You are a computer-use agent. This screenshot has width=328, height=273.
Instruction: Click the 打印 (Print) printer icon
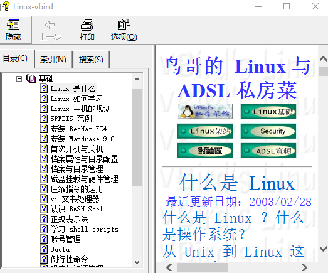pos(87,25)
